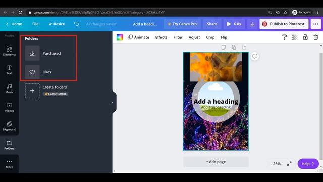Delete element with trash icon

pyautogui.click(x=316, y=37)
